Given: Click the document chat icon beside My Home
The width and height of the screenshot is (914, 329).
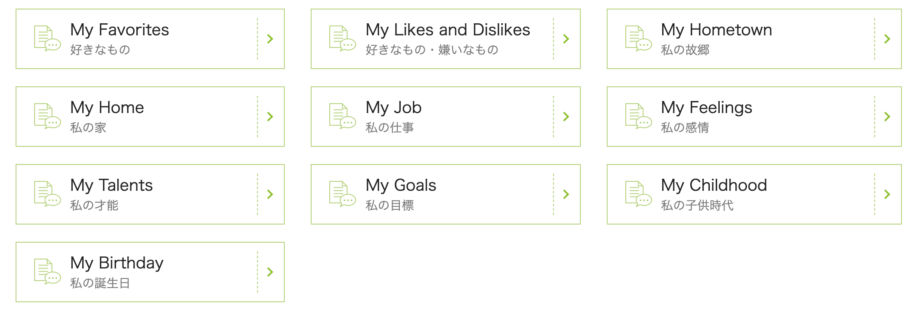Looking at the screenshot, I should point(47,116).
